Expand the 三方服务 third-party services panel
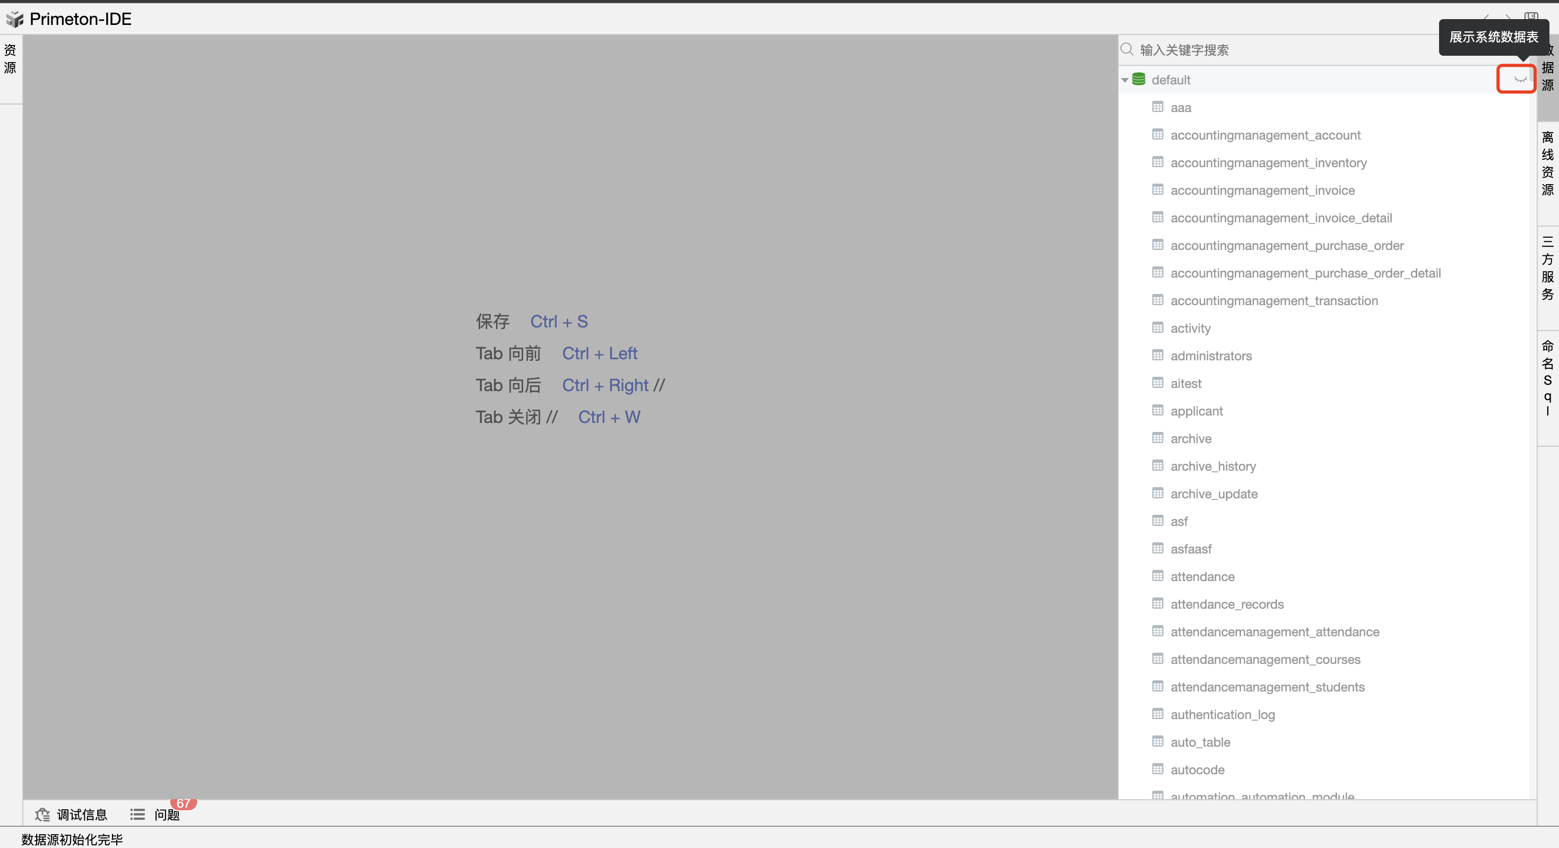1559x848 pixels. (1547, 268)
